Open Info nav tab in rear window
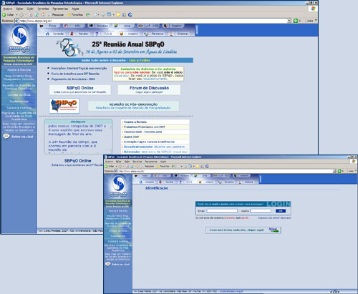The width and height of the screenshot is (358, 294). [74, 26]
